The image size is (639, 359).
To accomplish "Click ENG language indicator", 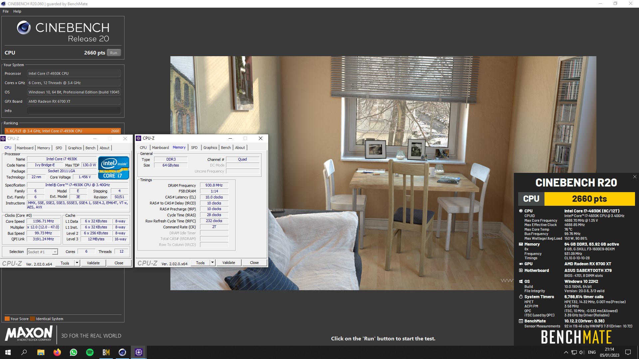I will [x=592, y=352].
